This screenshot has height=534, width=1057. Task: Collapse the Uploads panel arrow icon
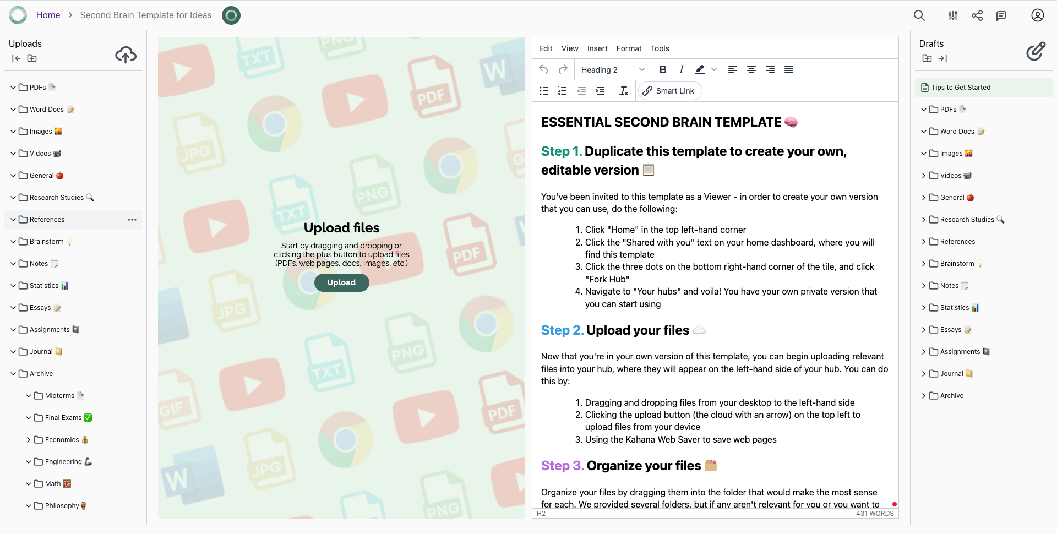tap(16, 58)
